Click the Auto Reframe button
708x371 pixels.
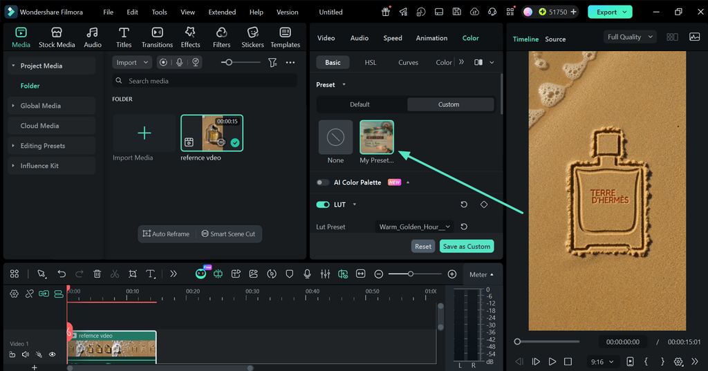coord(166,234)
